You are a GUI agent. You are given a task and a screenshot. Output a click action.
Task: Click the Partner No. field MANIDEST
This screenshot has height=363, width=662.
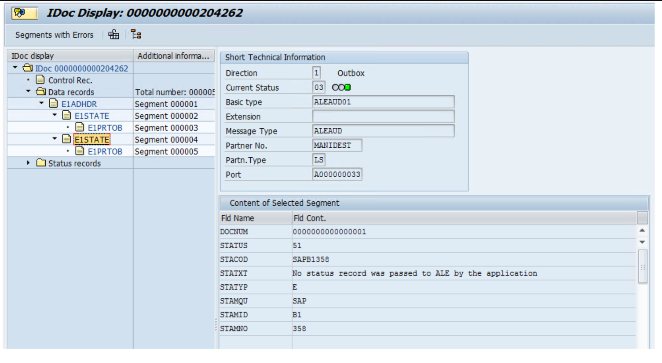point(337,145)
